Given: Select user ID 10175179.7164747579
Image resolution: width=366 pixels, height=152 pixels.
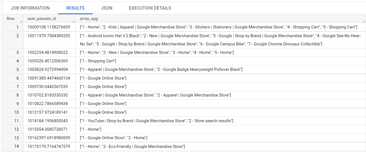Looking at the screenshot, I should click(x=49, y=147).
